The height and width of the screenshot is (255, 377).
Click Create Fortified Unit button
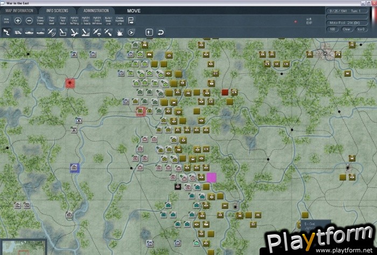tap(120, 20)
